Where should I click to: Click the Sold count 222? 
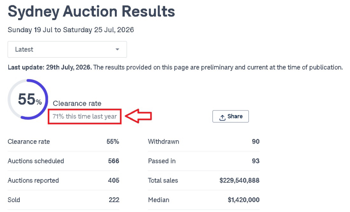tap(114, 200)
